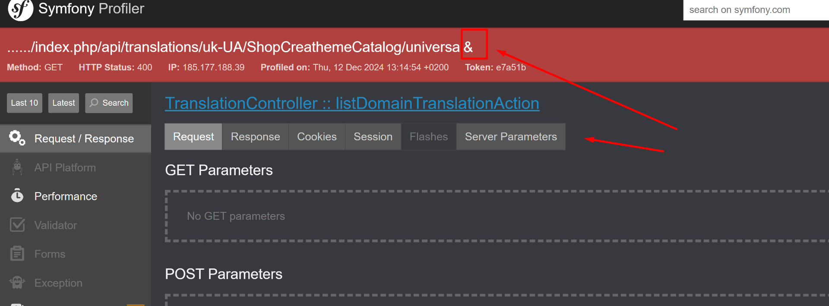Open the Cookies tab

(316, 137)
